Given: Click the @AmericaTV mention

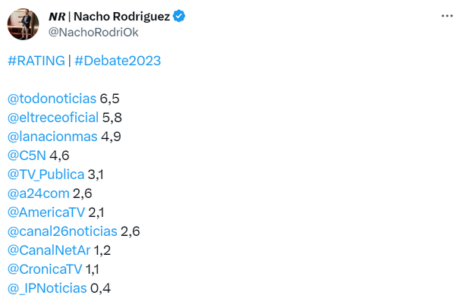Looking at the screenshot, I should [x=44, y=212].
